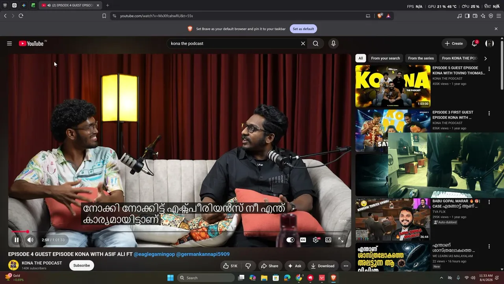This screenshot has height=284, width=504.
Task: Open the Episode 3 First Guest Episode title
Action: pyautogui.click(x=453, y=115)
